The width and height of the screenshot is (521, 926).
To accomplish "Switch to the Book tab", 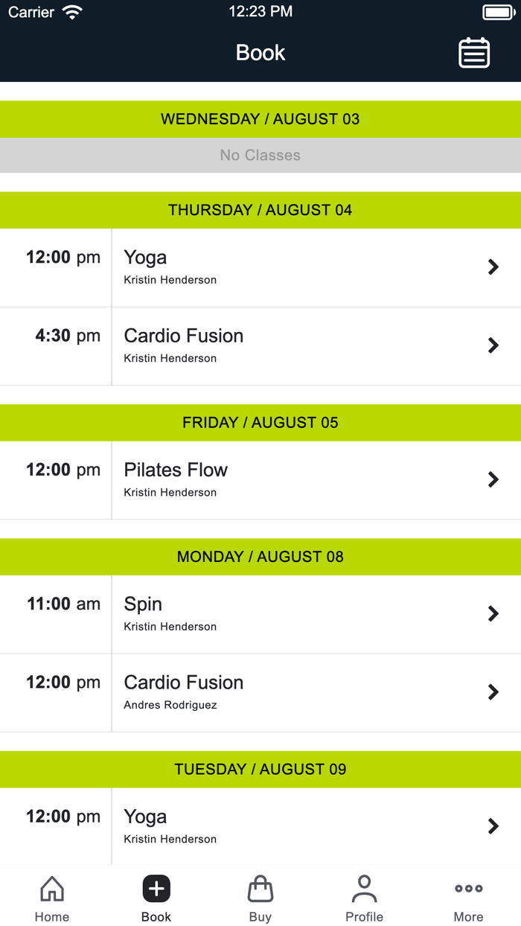I will point(156,897).
